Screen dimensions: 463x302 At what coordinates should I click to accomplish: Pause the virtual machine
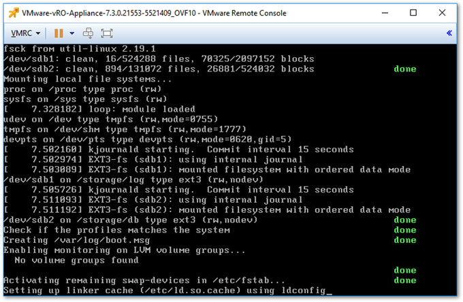59,33
